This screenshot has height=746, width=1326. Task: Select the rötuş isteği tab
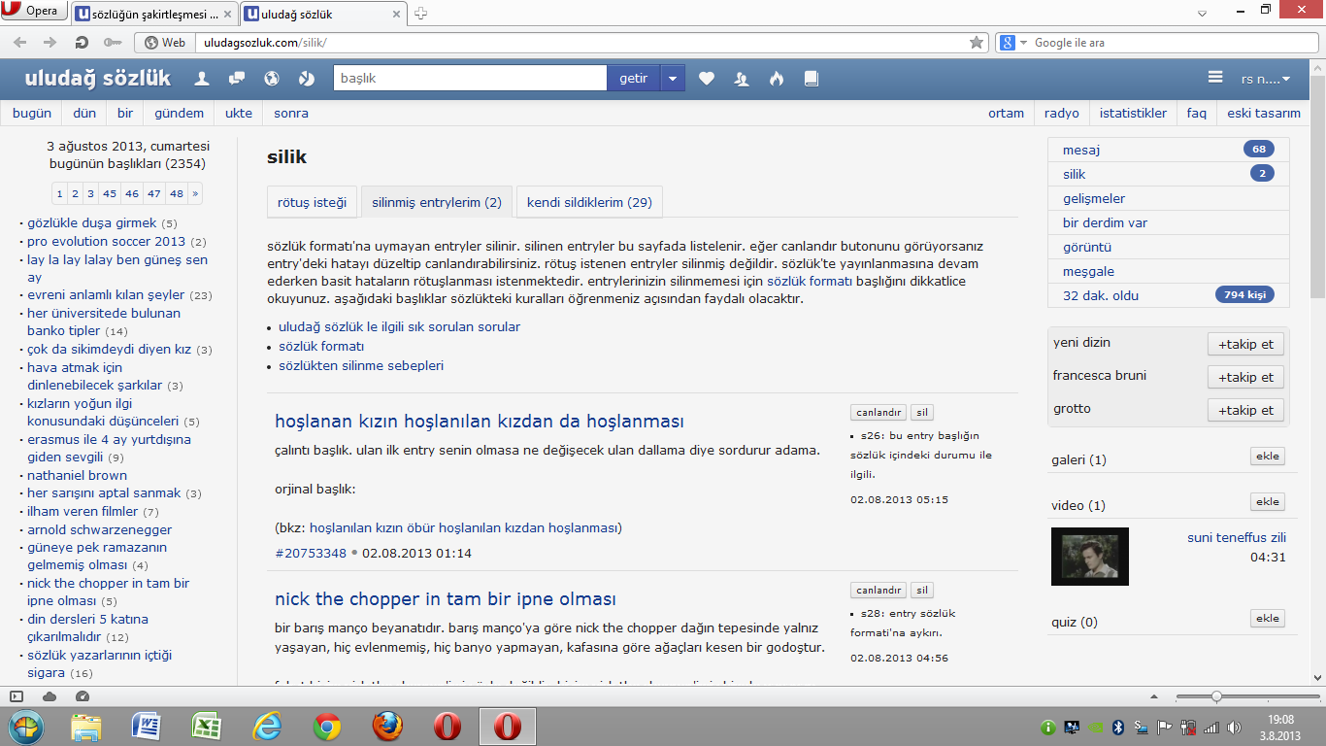312,202
